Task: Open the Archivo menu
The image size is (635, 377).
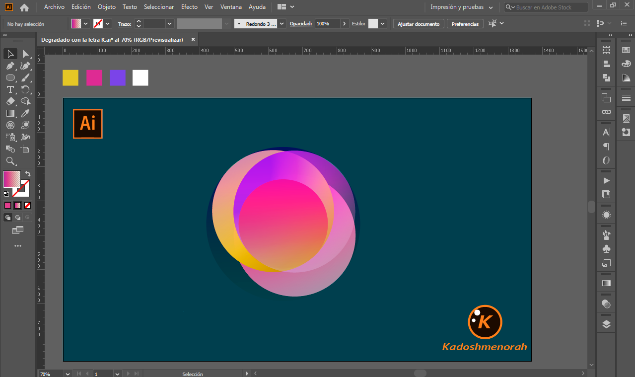Action: coord(54,7)
